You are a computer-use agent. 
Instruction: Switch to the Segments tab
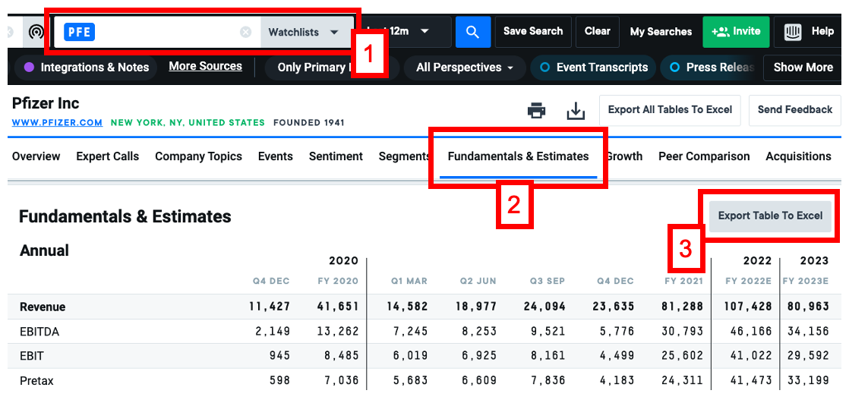(x=404, y=157)
